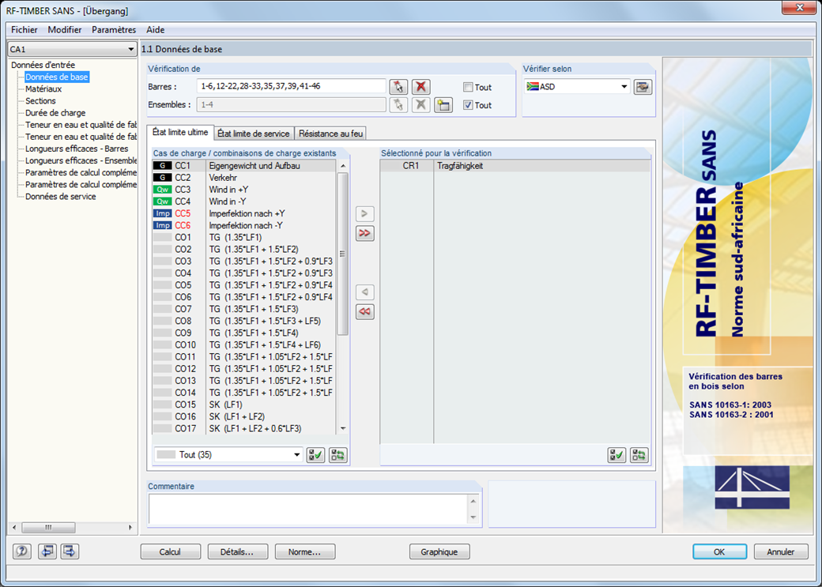The width and height of the screenshot is (822, 587).
Task: Select CC4 Wind in -Y row
Action: click(x=243, y=201)
